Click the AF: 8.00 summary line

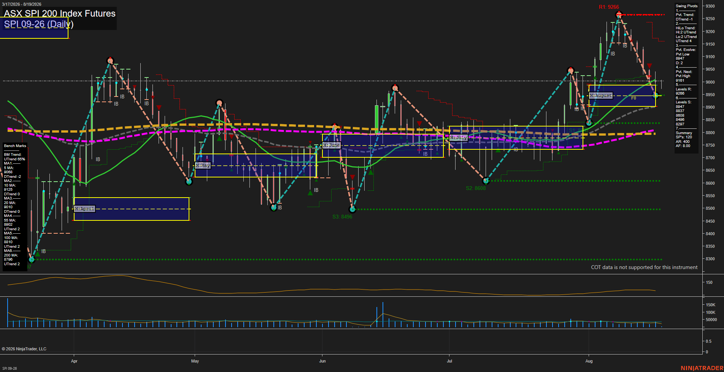[683, 146]
